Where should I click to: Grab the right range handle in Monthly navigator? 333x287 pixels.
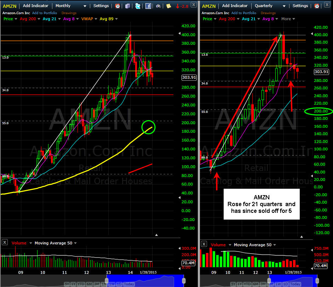coord(184,281)
